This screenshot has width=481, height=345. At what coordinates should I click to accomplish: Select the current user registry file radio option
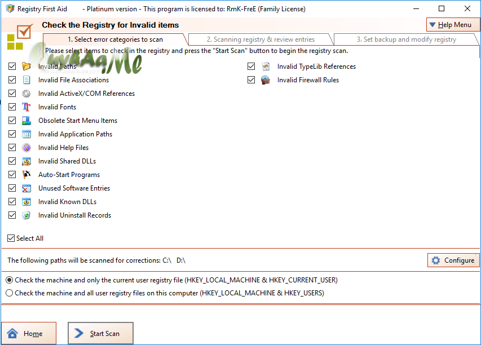10,280
